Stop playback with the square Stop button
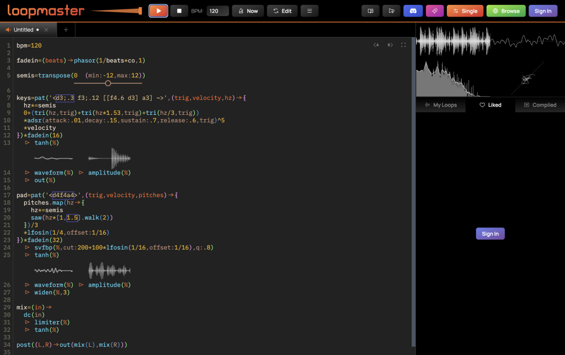565x355 pixels. pos(179,11)
